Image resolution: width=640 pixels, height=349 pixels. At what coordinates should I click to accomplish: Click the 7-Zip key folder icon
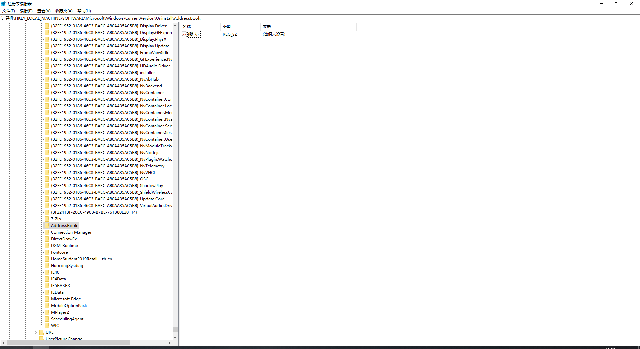pos(47,219)
